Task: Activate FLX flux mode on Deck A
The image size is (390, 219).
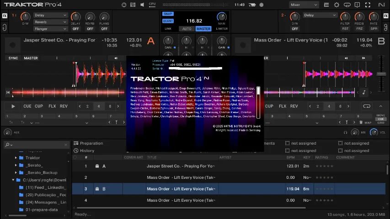Action: pos(52,106)
